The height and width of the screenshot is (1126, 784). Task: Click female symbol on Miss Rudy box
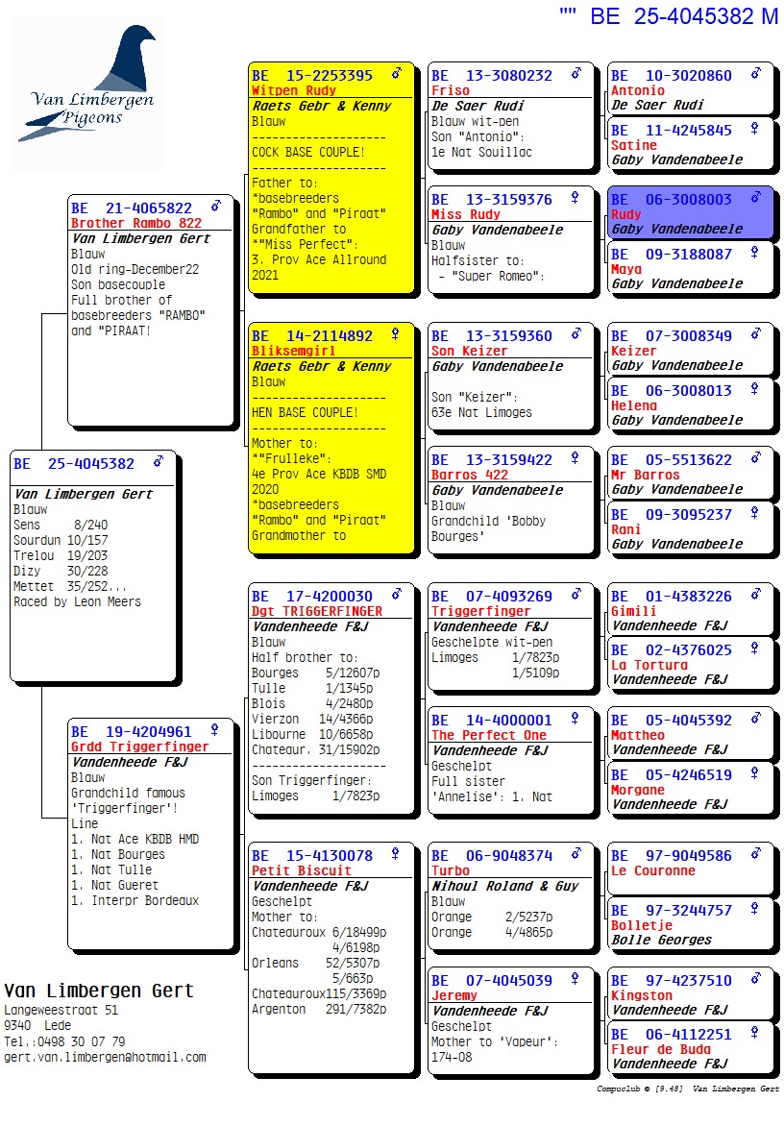576,198
